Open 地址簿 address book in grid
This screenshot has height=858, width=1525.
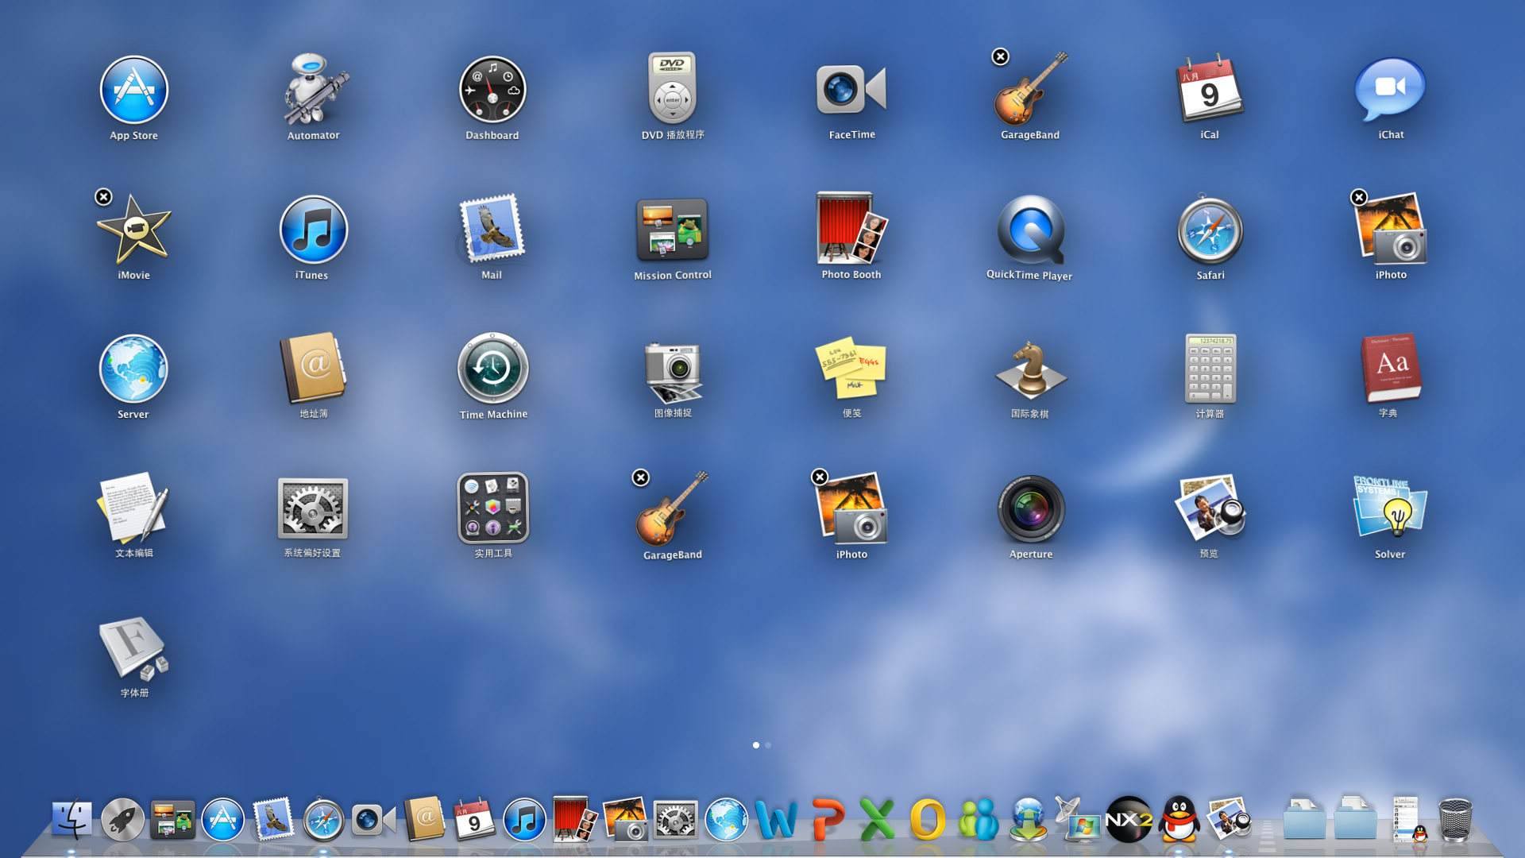[x=313, y=369]
